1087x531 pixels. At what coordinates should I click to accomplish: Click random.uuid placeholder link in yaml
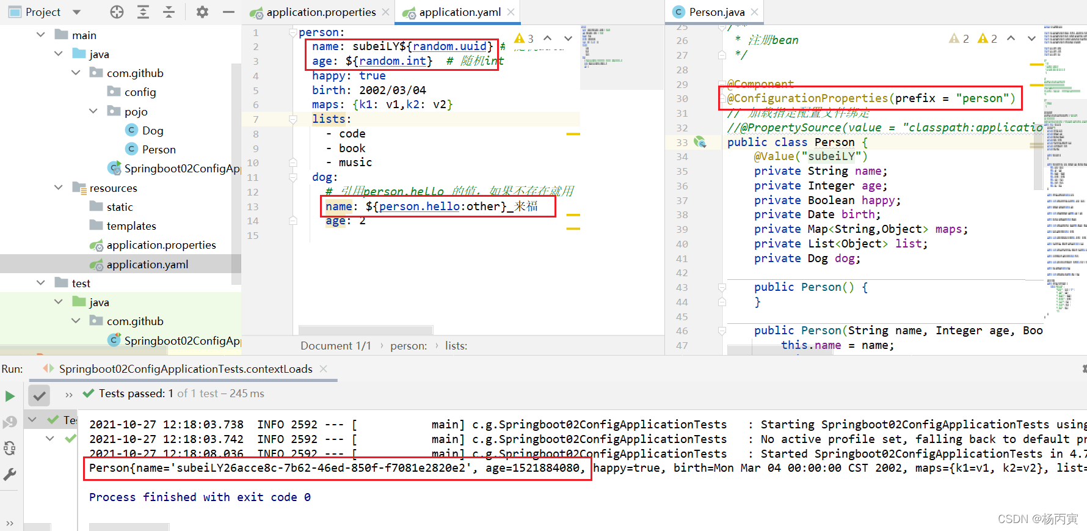(x=449, y=46)
